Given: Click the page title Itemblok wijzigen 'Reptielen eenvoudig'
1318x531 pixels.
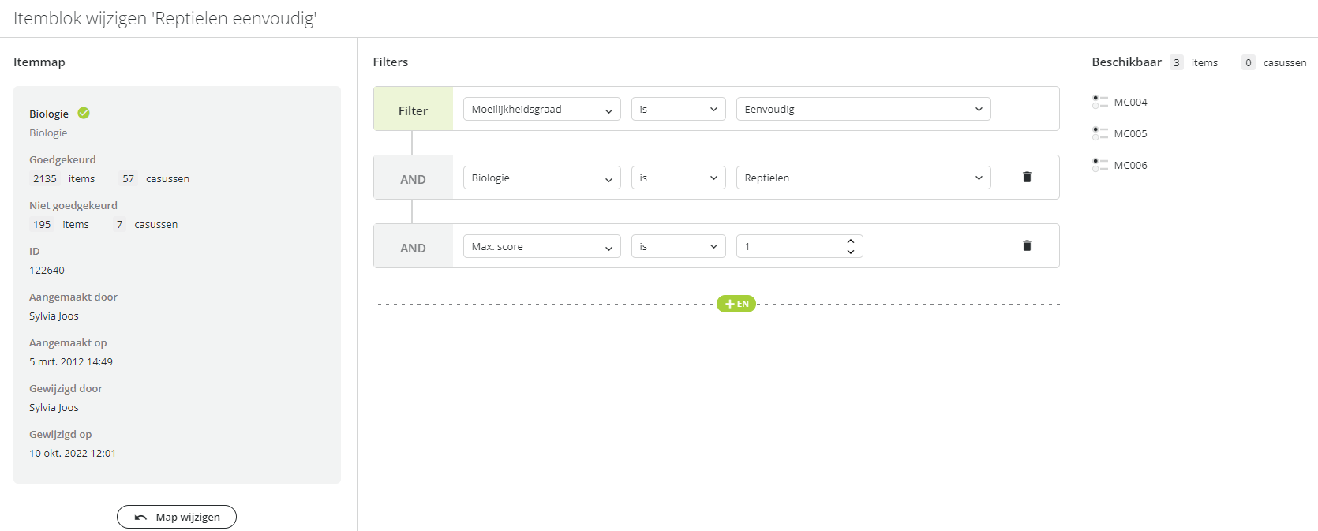Looking at the screenshot, I should pos(165,18).
